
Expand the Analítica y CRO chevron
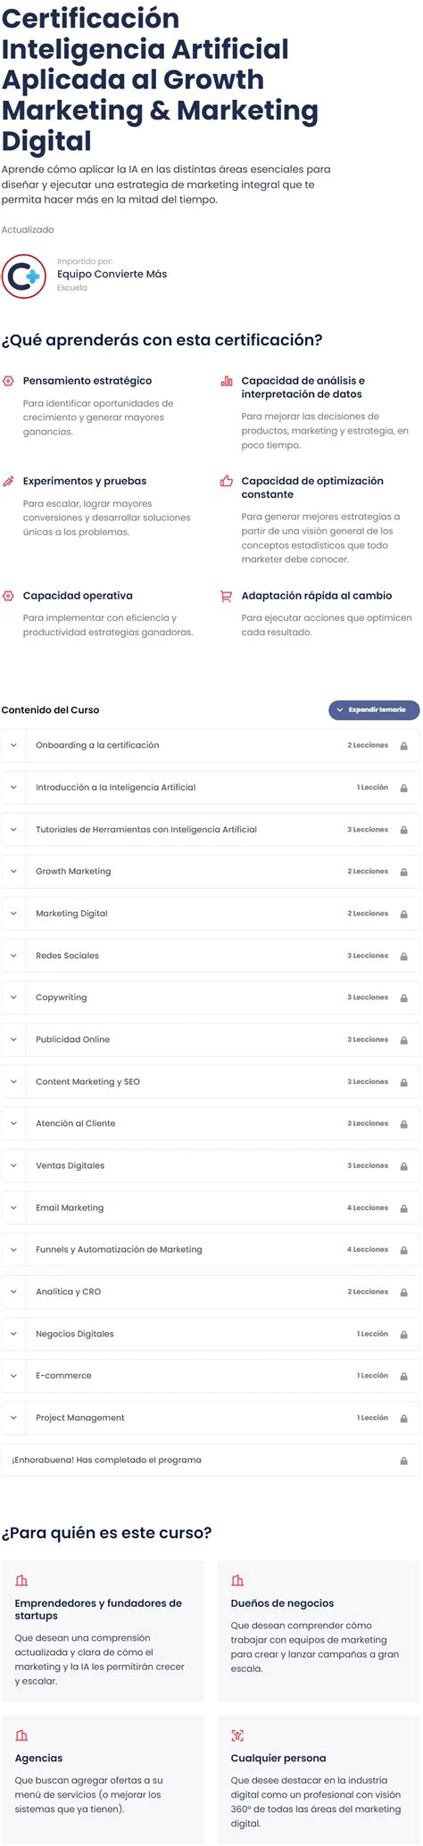click(13, 1292)
